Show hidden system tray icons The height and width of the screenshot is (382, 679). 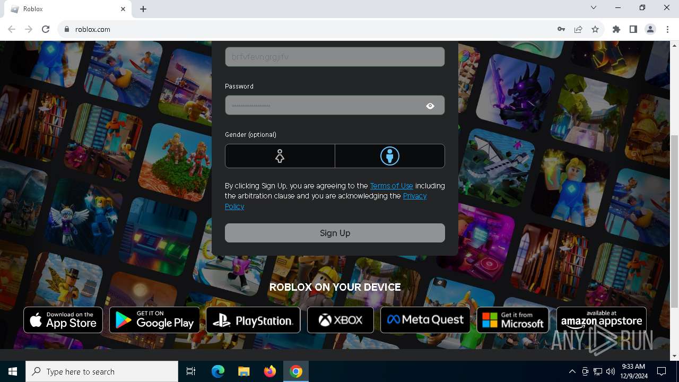click(572, 371)
